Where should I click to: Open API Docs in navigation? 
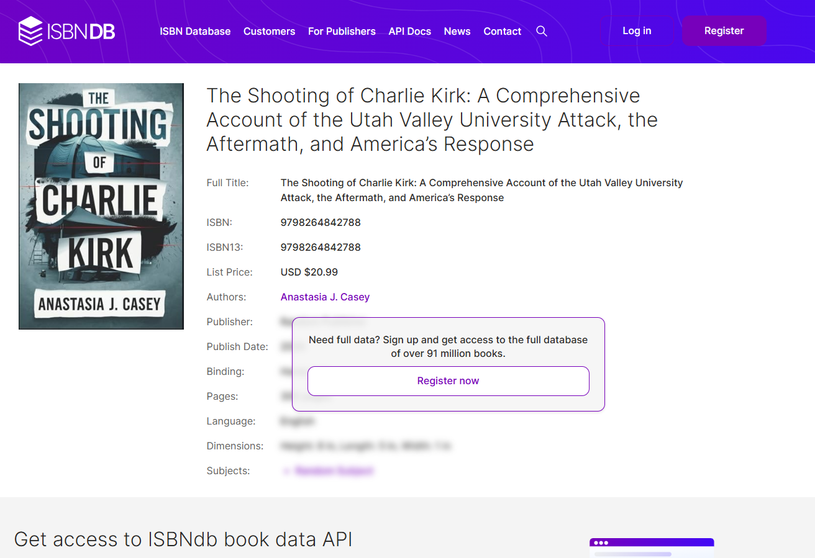pos(410,31)
